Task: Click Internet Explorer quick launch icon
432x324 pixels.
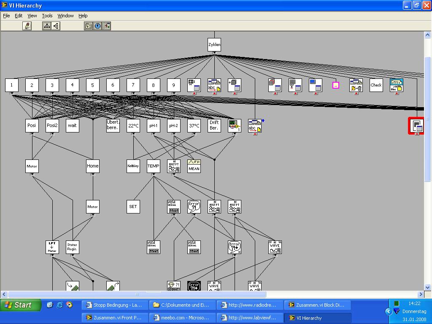Action: [x=59, y=305]
